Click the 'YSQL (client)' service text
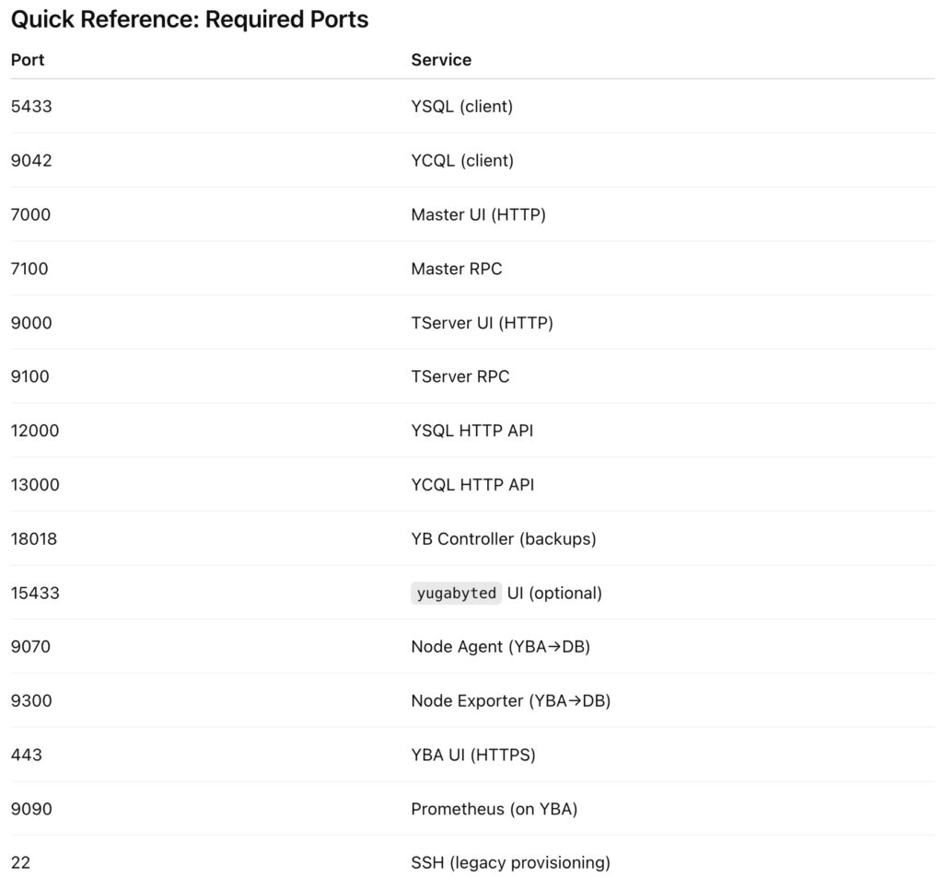Screen dimensions: 943x888 (461, 107)
